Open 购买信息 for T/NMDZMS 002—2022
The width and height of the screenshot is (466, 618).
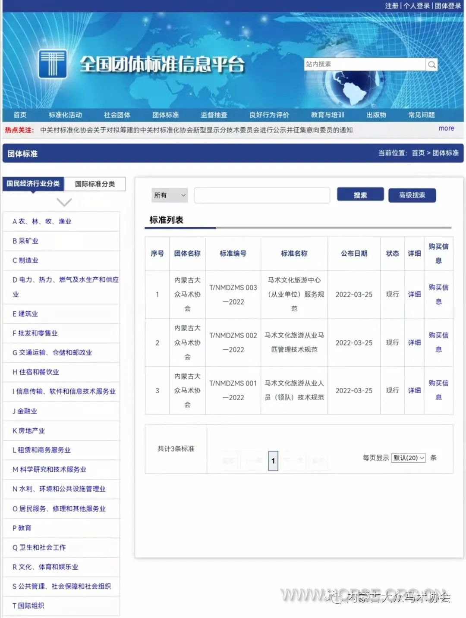point(438,342)
